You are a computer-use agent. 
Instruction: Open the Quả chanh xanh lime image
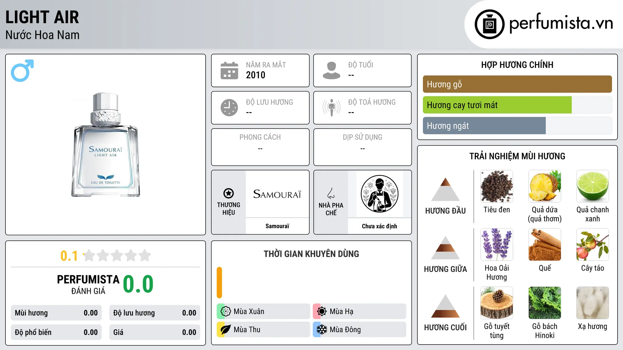coord(593,186)
